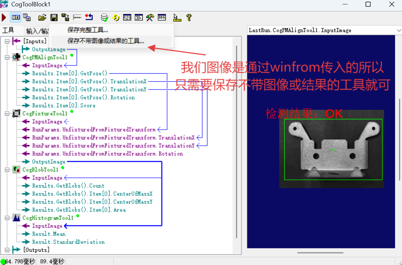Click the floppy disk save icon
The image size is (402, 265).
pyautogui.click(x=54, y=17)
